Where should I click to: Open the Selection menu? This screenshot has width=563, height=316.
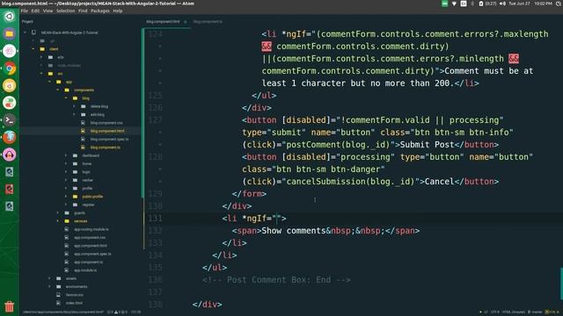pos(66,11)
